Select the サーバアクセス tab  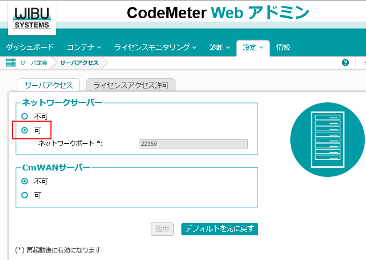coord(49,85)
